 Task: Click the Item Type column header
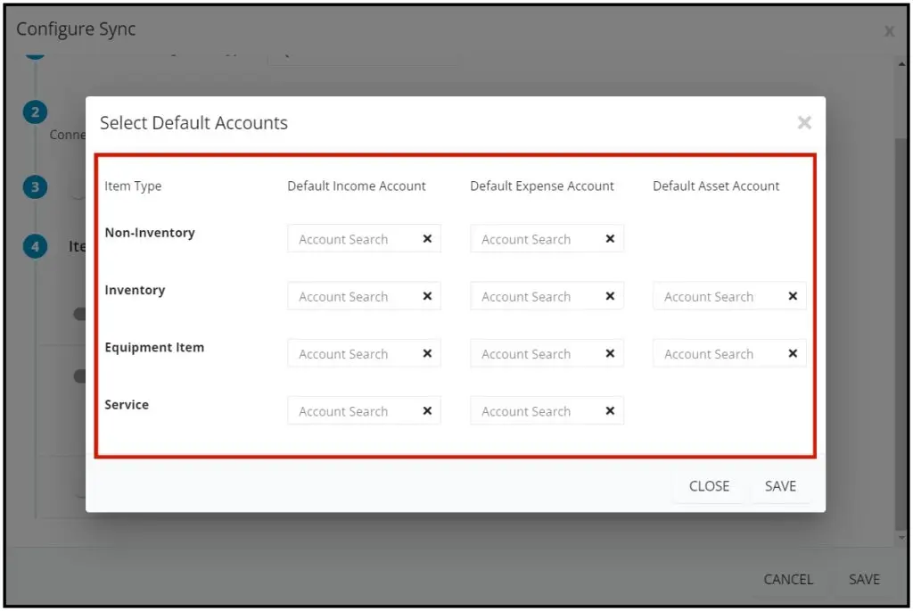tap(133, 186)
